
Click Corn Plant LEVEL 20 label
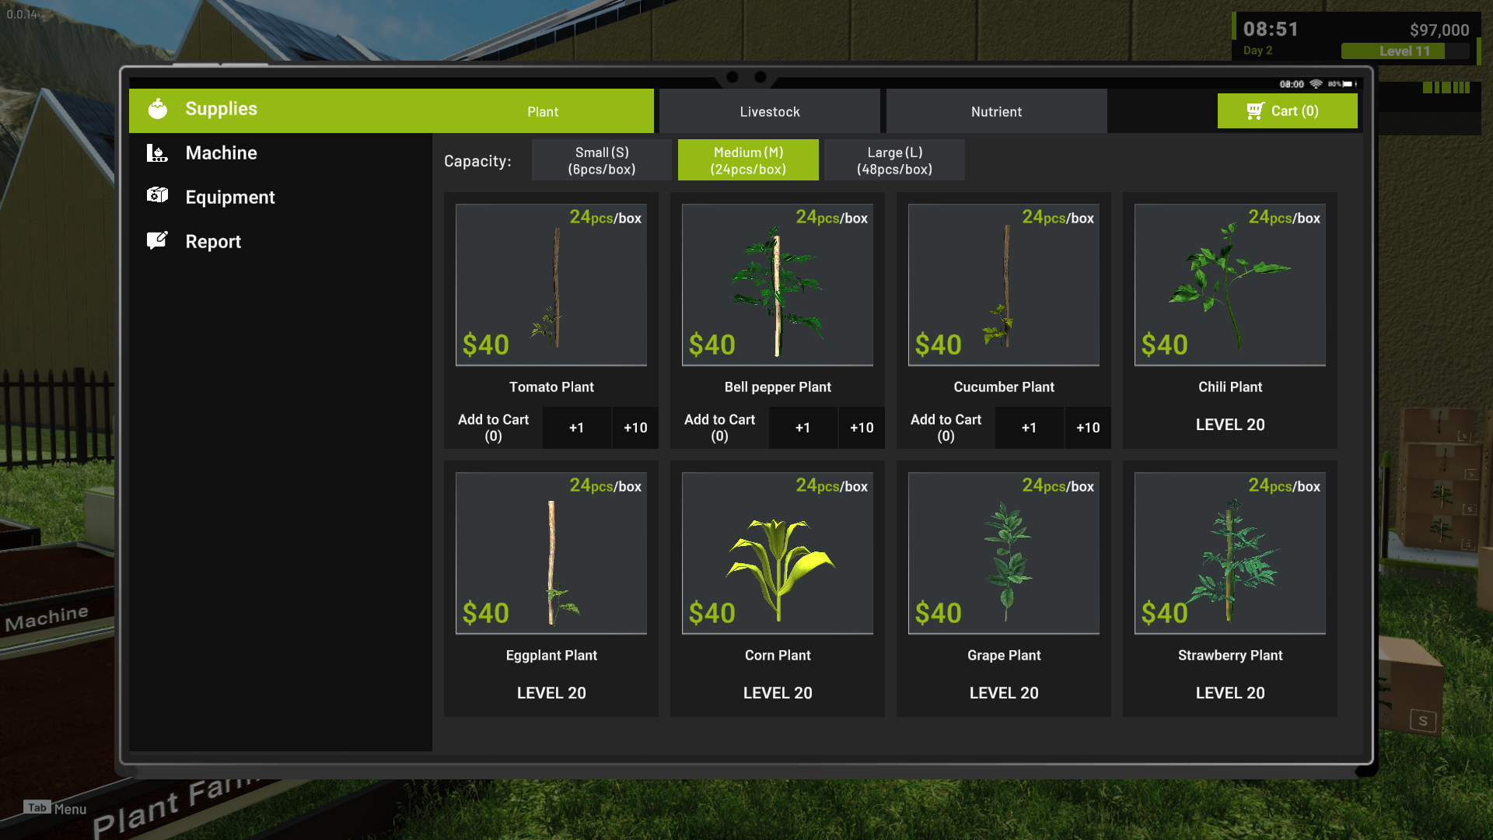pyautogui.click(x=778, y=693)
